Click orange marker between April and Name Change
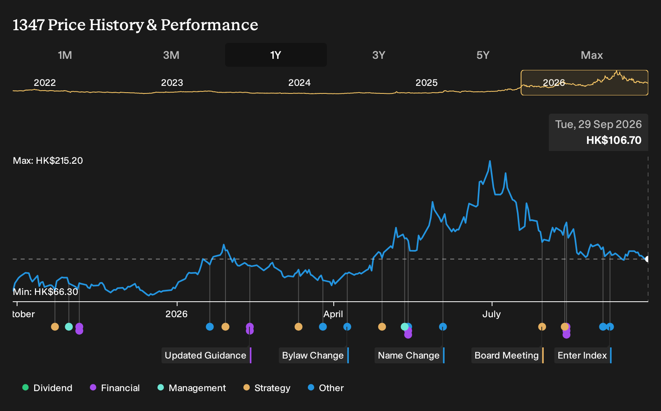The height and width of the screenshot is (411, 661). click(382, 327)
